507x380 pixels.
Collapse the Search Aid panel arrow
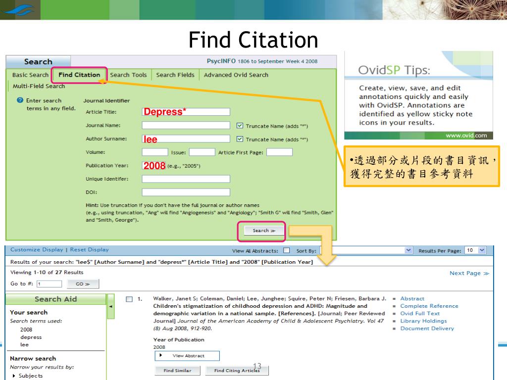point(111,306)
